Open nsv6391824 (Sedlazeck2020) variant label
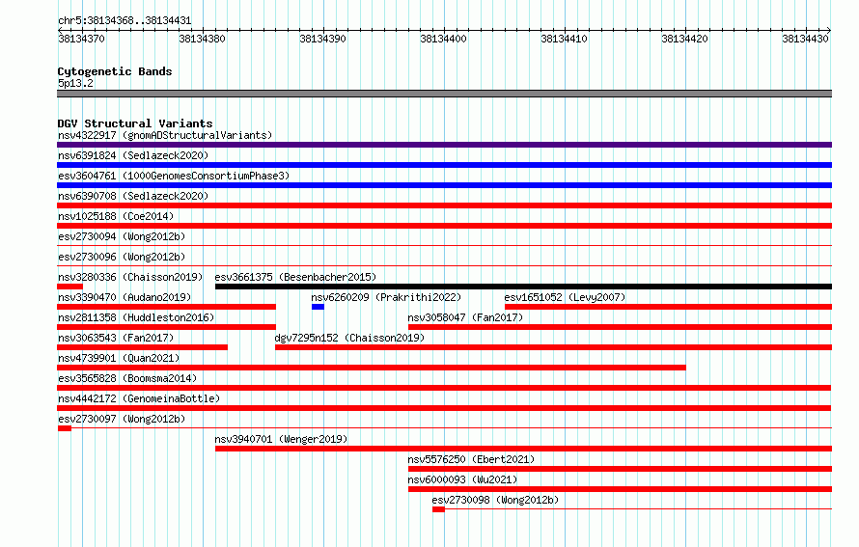The height and width of the screenshot is (547, 859). [x=133, y=155]
